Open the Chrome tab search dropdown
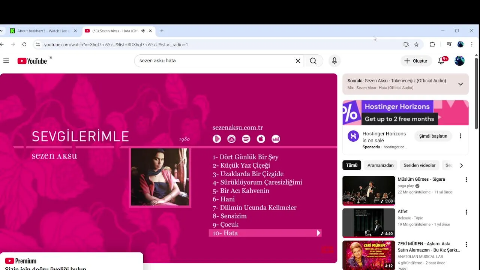 [x=1, y=31]
